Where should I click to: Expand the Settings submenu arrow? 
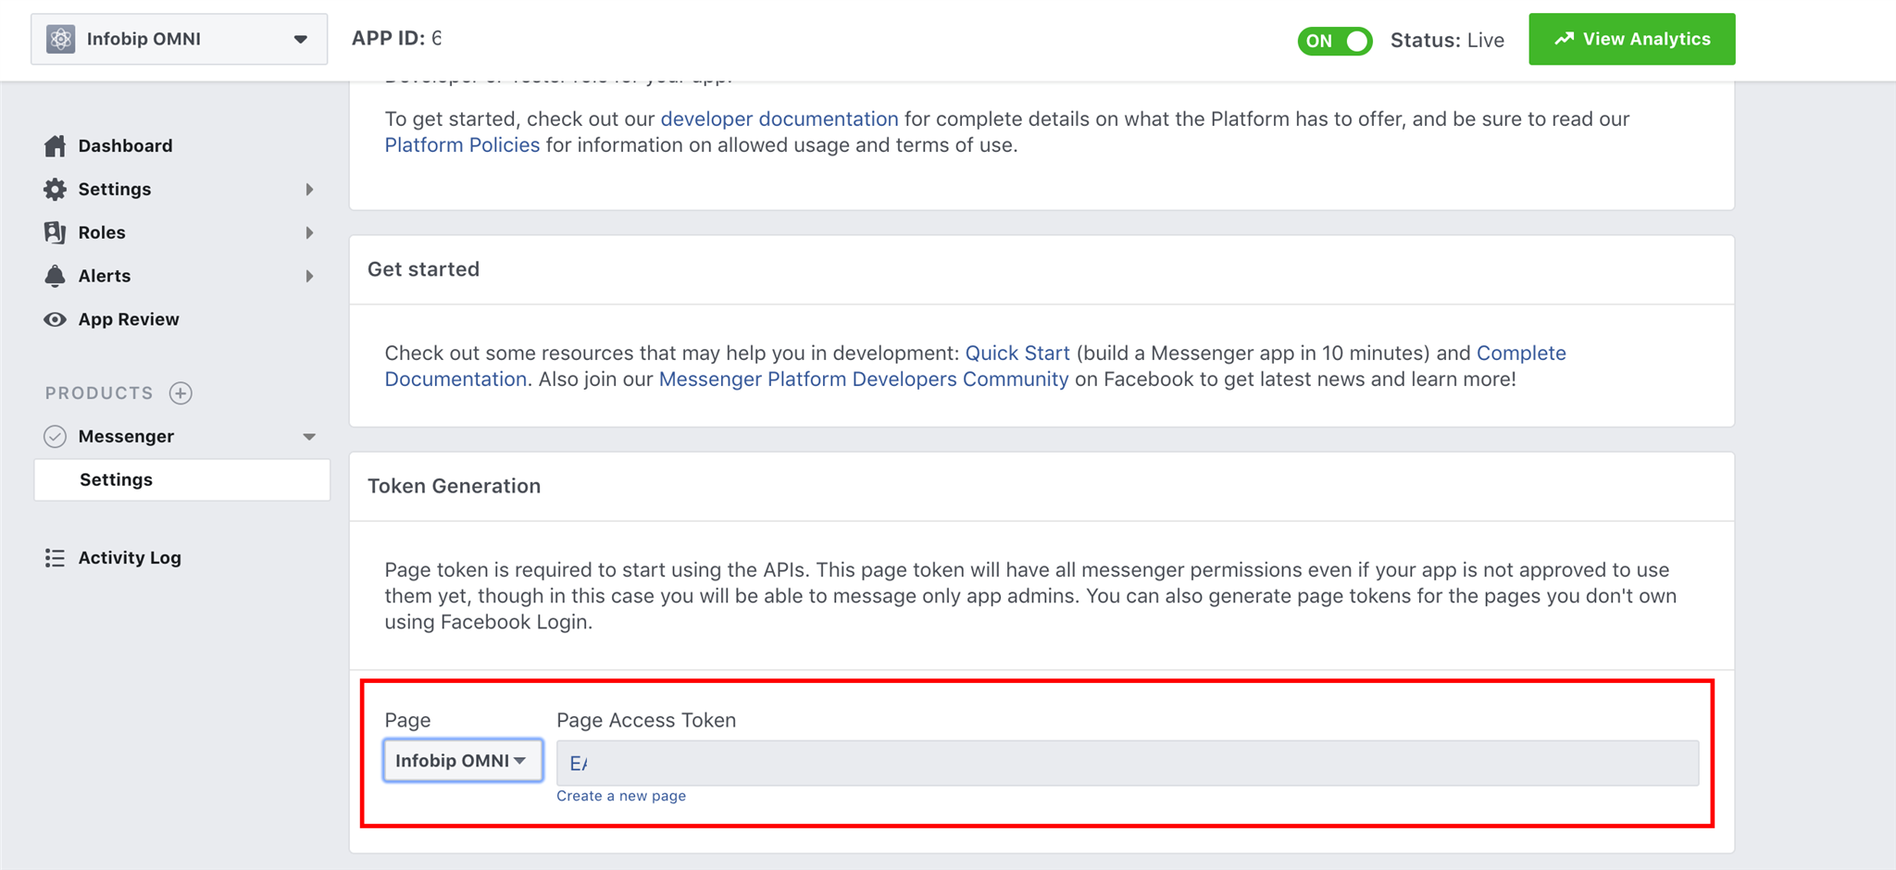click(x=309, y=190)
